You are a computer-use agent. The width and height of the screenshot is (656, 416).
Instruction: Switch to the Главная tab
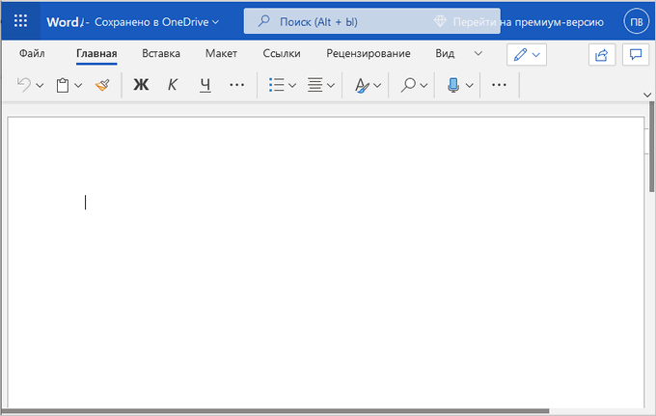(x=96, y=54)
